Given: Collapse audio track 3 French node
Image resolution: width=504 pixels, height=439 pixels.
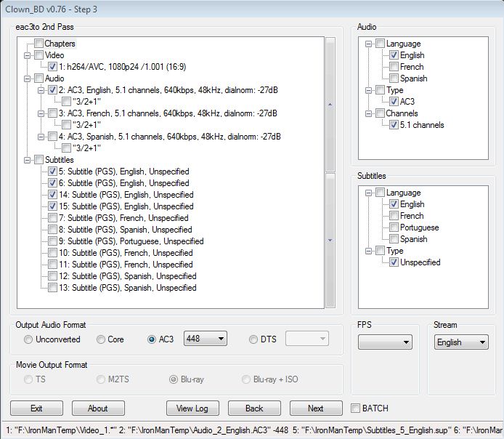Looking at the screenshot, I should pyautogui.click(x=41, y=113).
